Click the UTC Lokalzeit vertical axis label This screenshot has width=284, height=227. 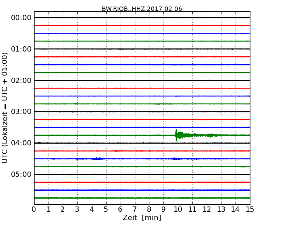(5, 108)
